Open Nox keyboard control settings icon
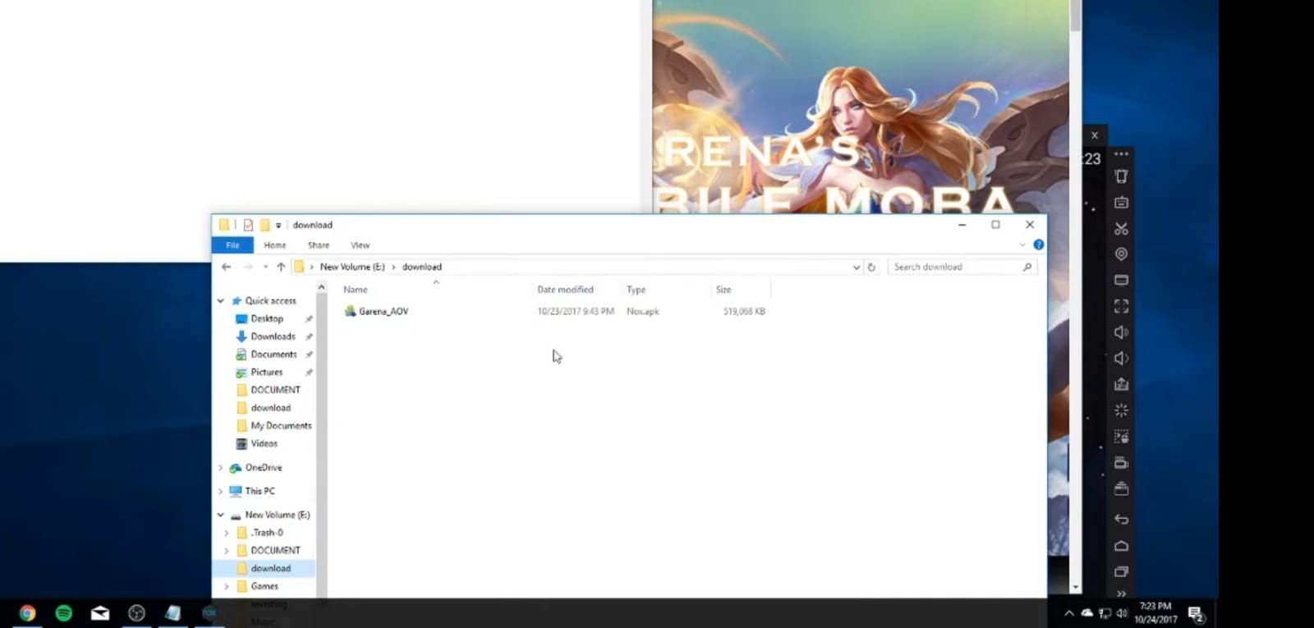The image size is (1314, 628). coord(1121,202)
